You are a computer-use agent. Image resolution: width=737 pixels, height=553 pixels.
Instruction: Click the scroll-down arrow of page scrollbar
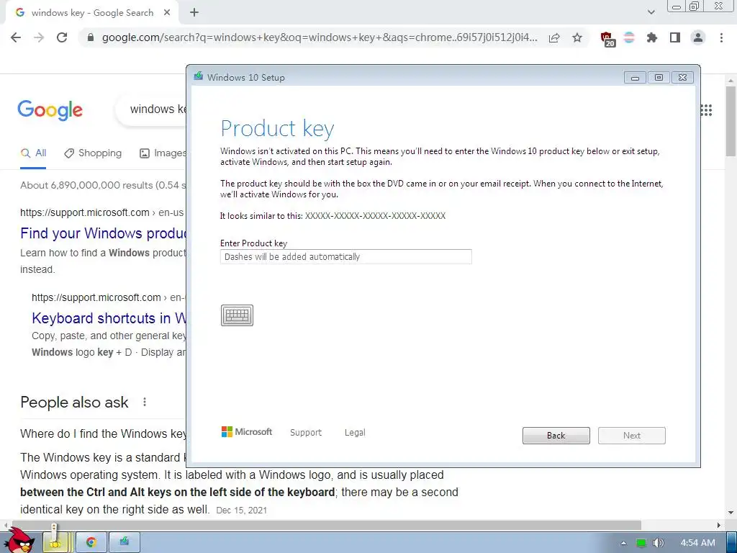731,513
